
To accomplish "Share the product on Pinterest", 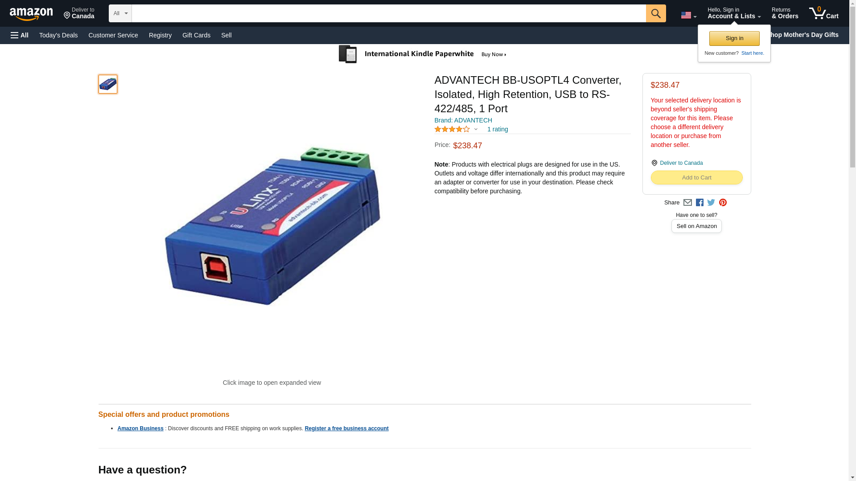I will pyautogui.click(x=723, y=203).
